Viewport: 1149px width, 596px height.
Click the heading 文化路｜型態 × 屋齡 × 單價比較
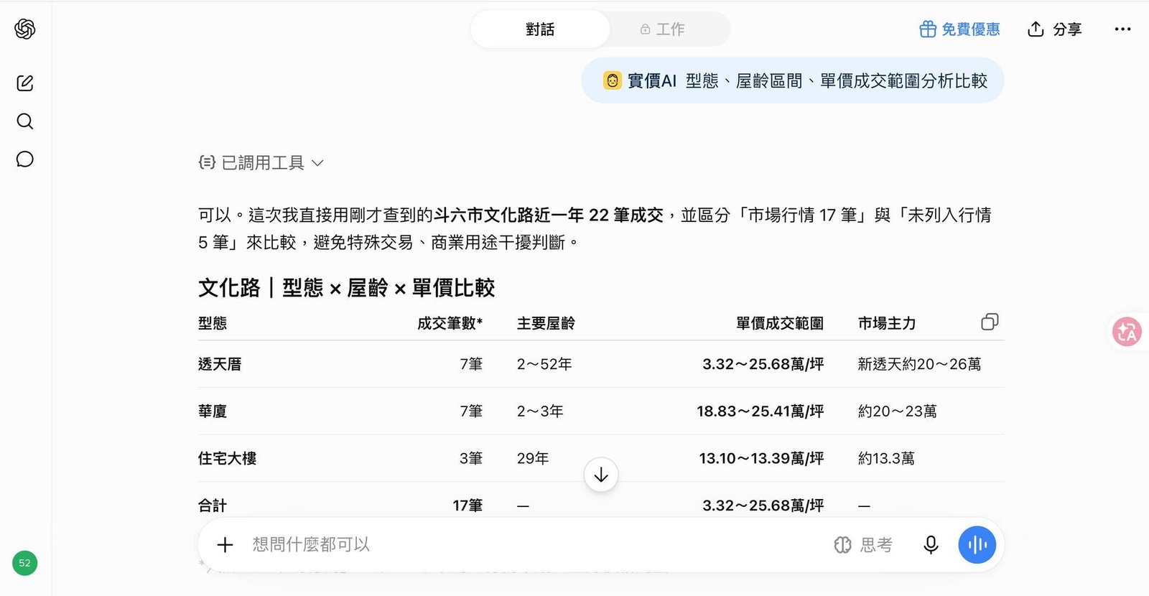[347, 288]
